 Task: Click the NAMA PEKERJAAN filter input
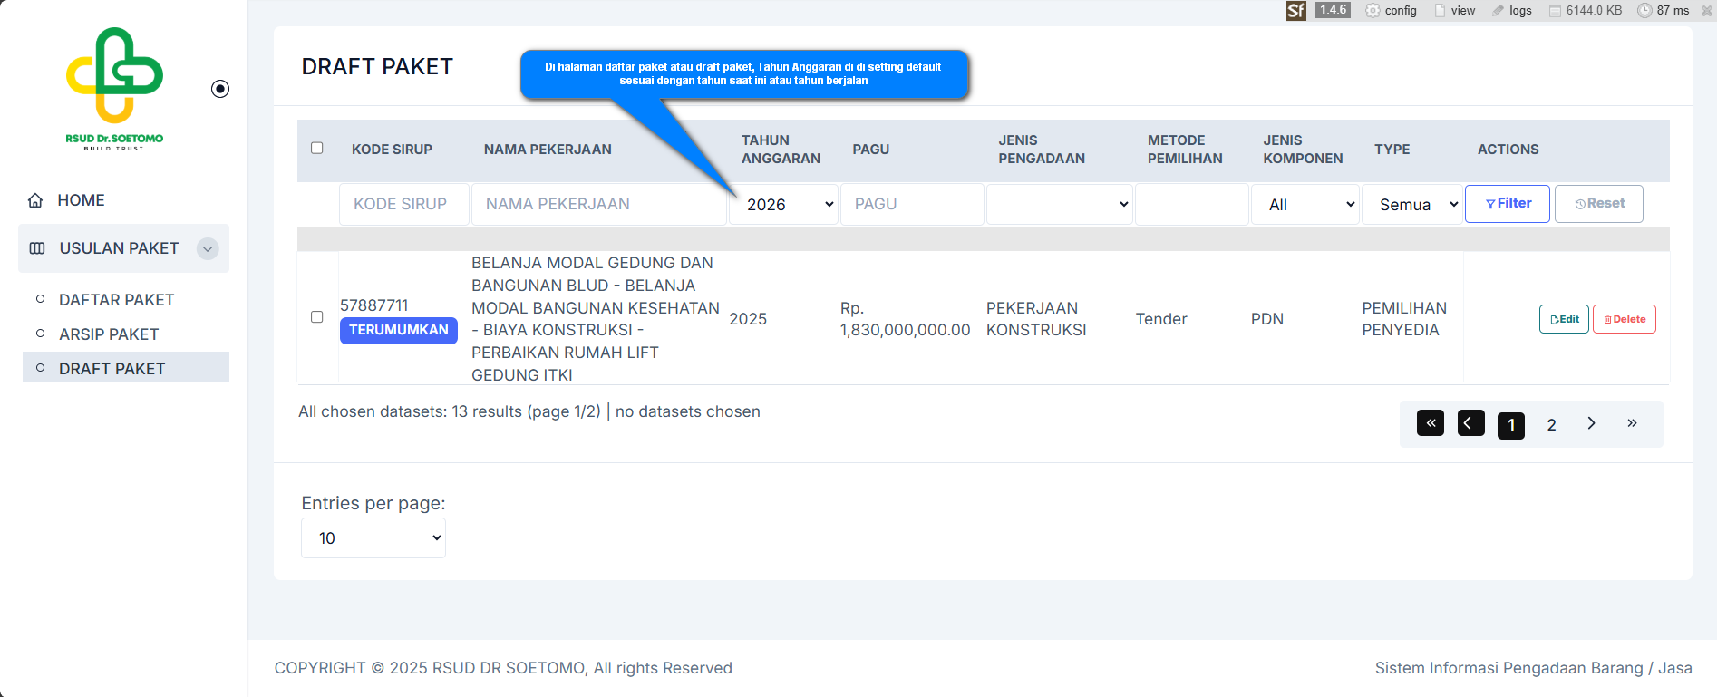click(598, 205)
